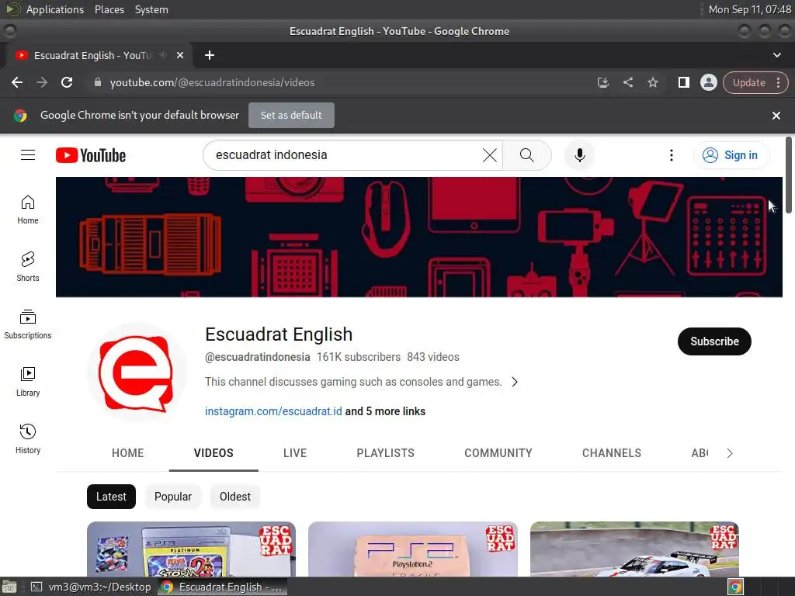Open instagram.com/escuadrat.id link
Viewport: 795px width, 596px height.
[273, 411]
